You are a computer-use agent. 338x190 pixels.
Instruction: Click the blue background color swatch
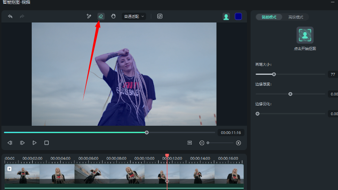pyautogui.click(x=238, y=17)
